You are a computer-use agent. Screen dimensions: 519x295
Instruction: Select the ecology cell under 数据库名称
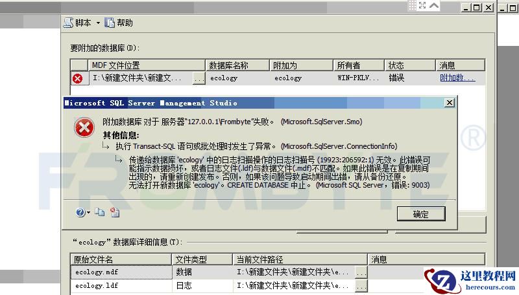[x=237, y=78]
